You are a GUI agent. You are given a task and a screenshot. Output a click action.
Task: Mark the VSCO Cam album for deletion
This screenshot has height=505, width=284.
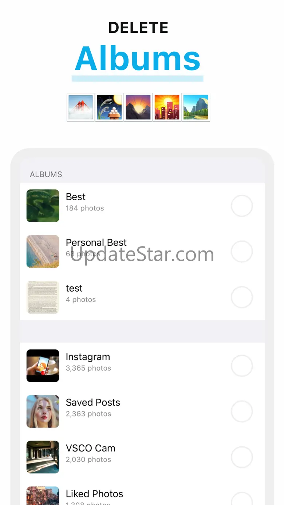pyautogui.click(x=242, y=457)
